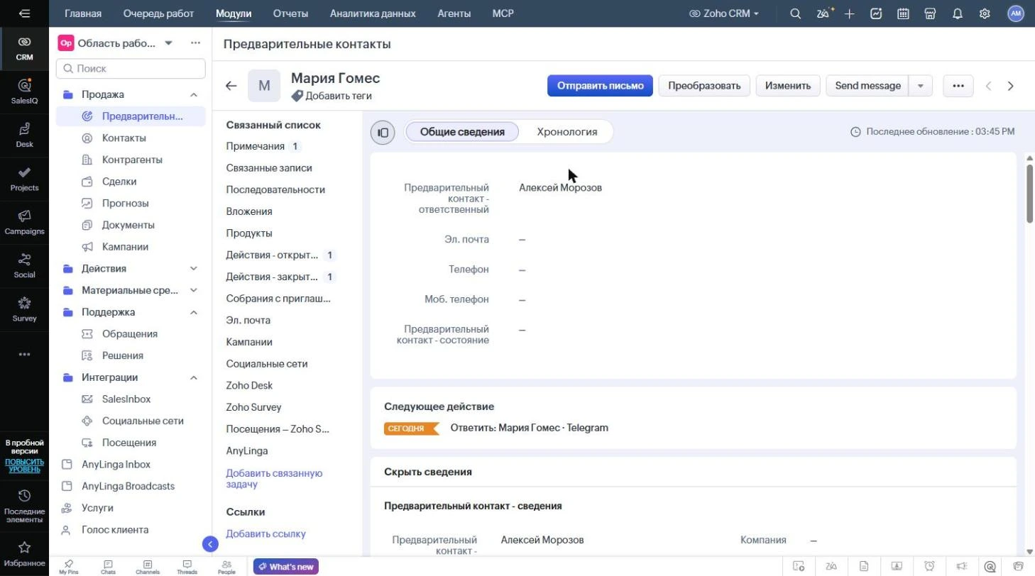Screen dimensions: 1035x576
Task: Open the SalesIQ app in sidebar
Action: [x=24, y=91]
